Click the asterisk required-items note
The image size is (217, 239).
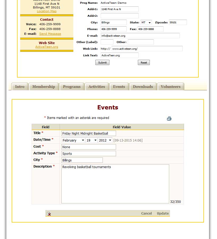coord(76,118)
